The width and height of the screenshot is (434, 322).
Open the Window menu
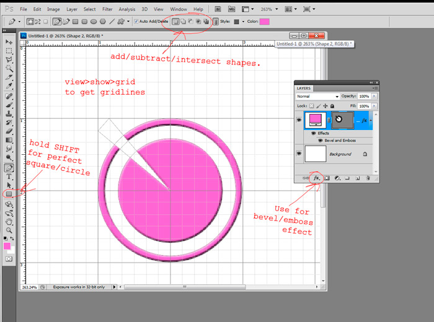point(179,9)
